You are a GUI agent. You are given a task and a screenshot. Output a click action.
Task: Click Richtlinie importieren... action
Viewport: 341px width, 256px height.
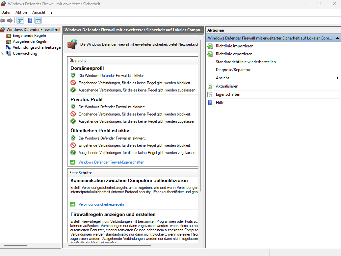pyautogui.click(x=236, y=46)
